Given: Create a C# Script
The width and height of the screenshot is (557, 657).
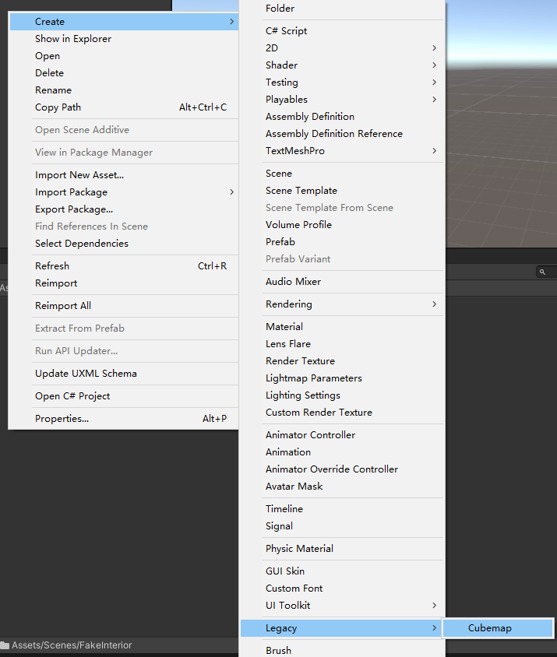Looking at the screenshot, I should 342,31.
